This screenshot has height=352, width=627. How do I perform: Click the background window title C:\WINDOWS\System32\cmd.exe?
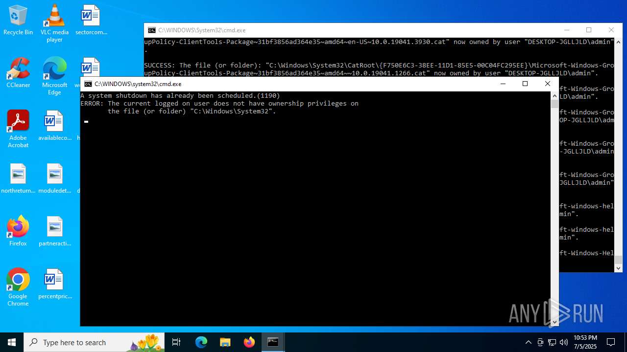click(202, 30)
